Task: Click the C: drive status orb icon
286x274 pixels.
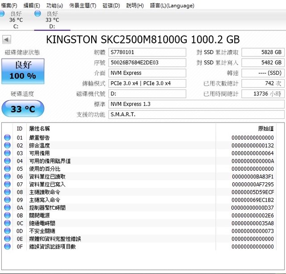Action: (x=2, y=14)
